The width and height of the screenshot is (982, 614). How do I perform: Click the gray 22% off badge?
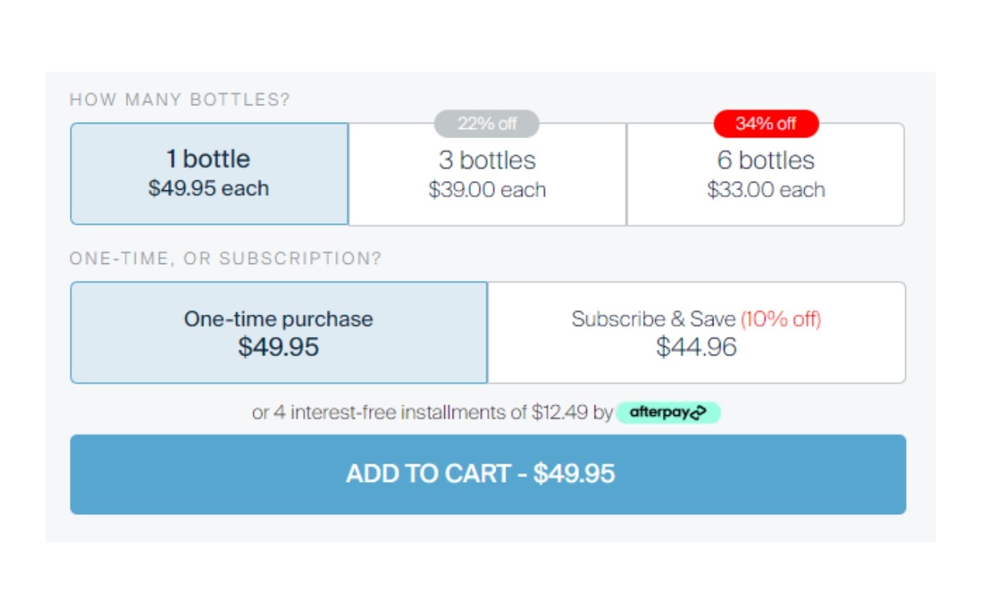pyautogui.click(x=487, y=124)
